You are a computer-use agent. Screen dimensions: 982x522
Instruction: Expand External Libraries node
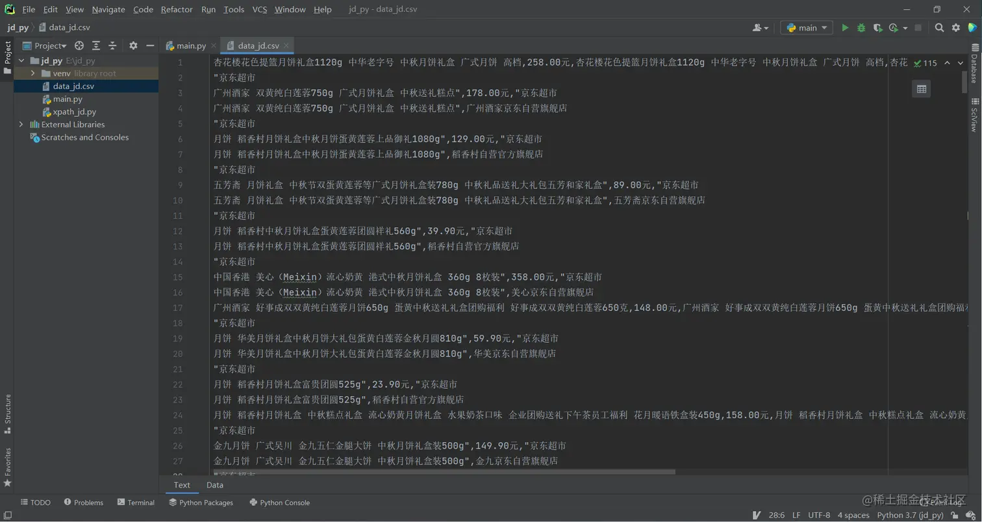(x=21, y=125)
